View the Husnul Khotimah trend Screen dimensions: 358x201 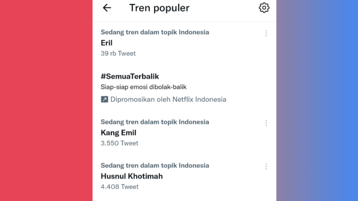click(132, 176)
